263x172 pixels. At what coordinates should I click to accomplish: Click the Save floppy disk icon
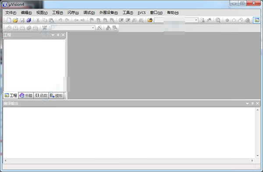(22, 20)
